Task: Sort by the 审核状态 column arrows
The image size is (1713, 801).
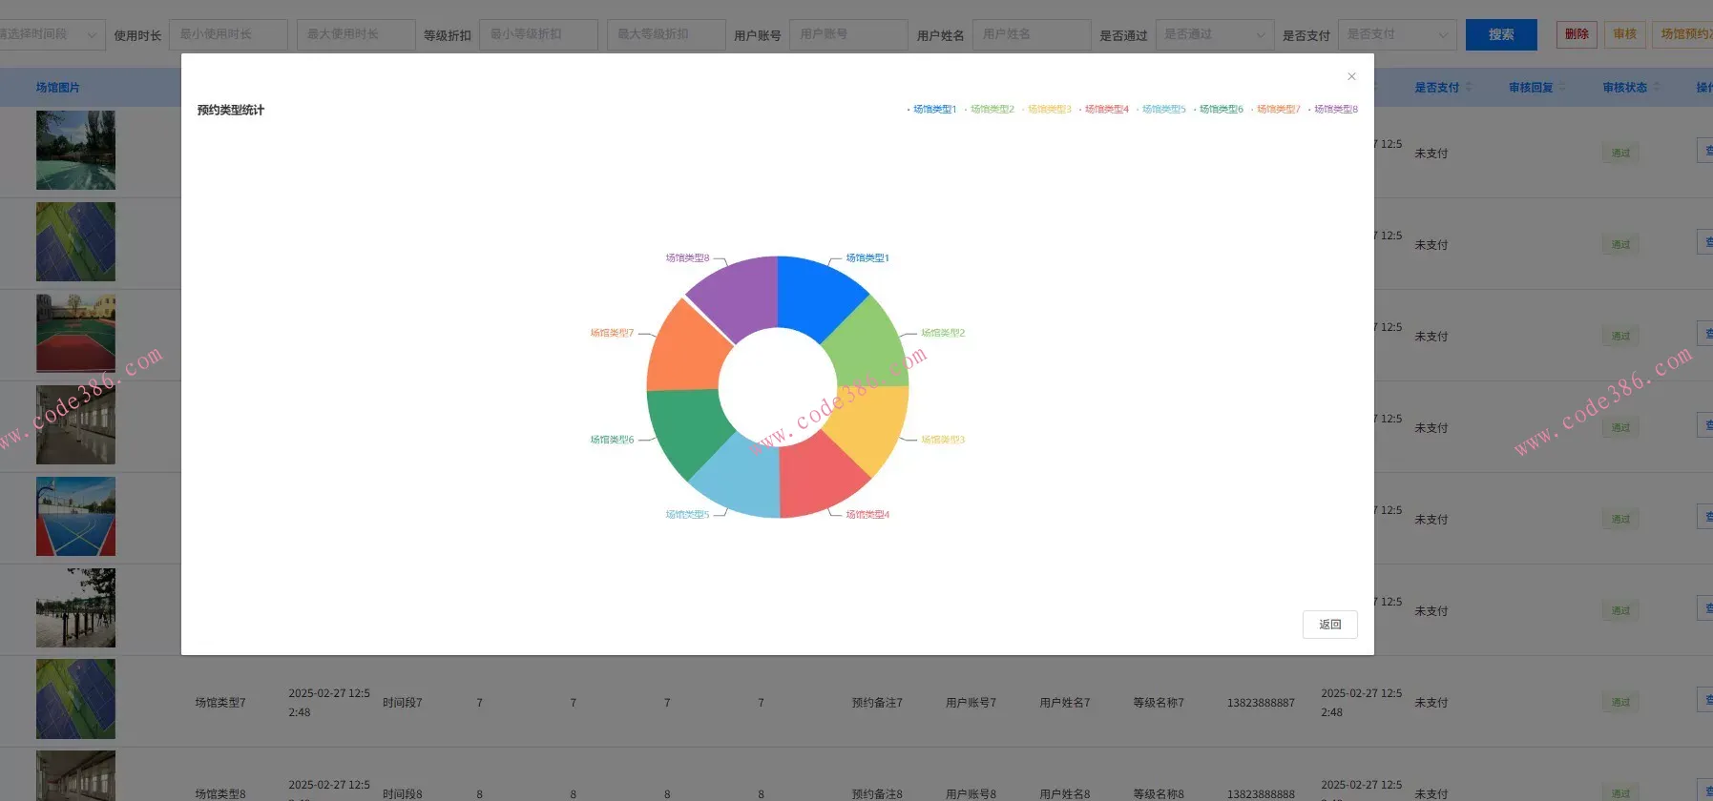Action: click(1657, 88)
